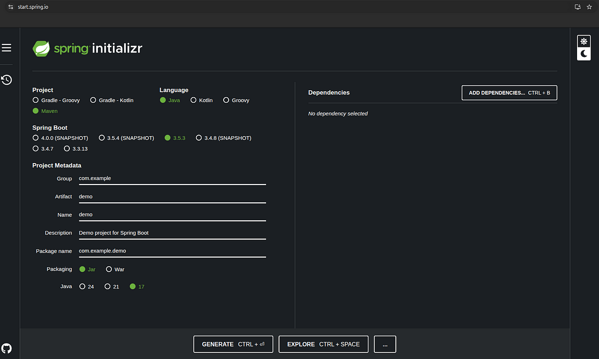Click the Package name input field

pos(172,251)
